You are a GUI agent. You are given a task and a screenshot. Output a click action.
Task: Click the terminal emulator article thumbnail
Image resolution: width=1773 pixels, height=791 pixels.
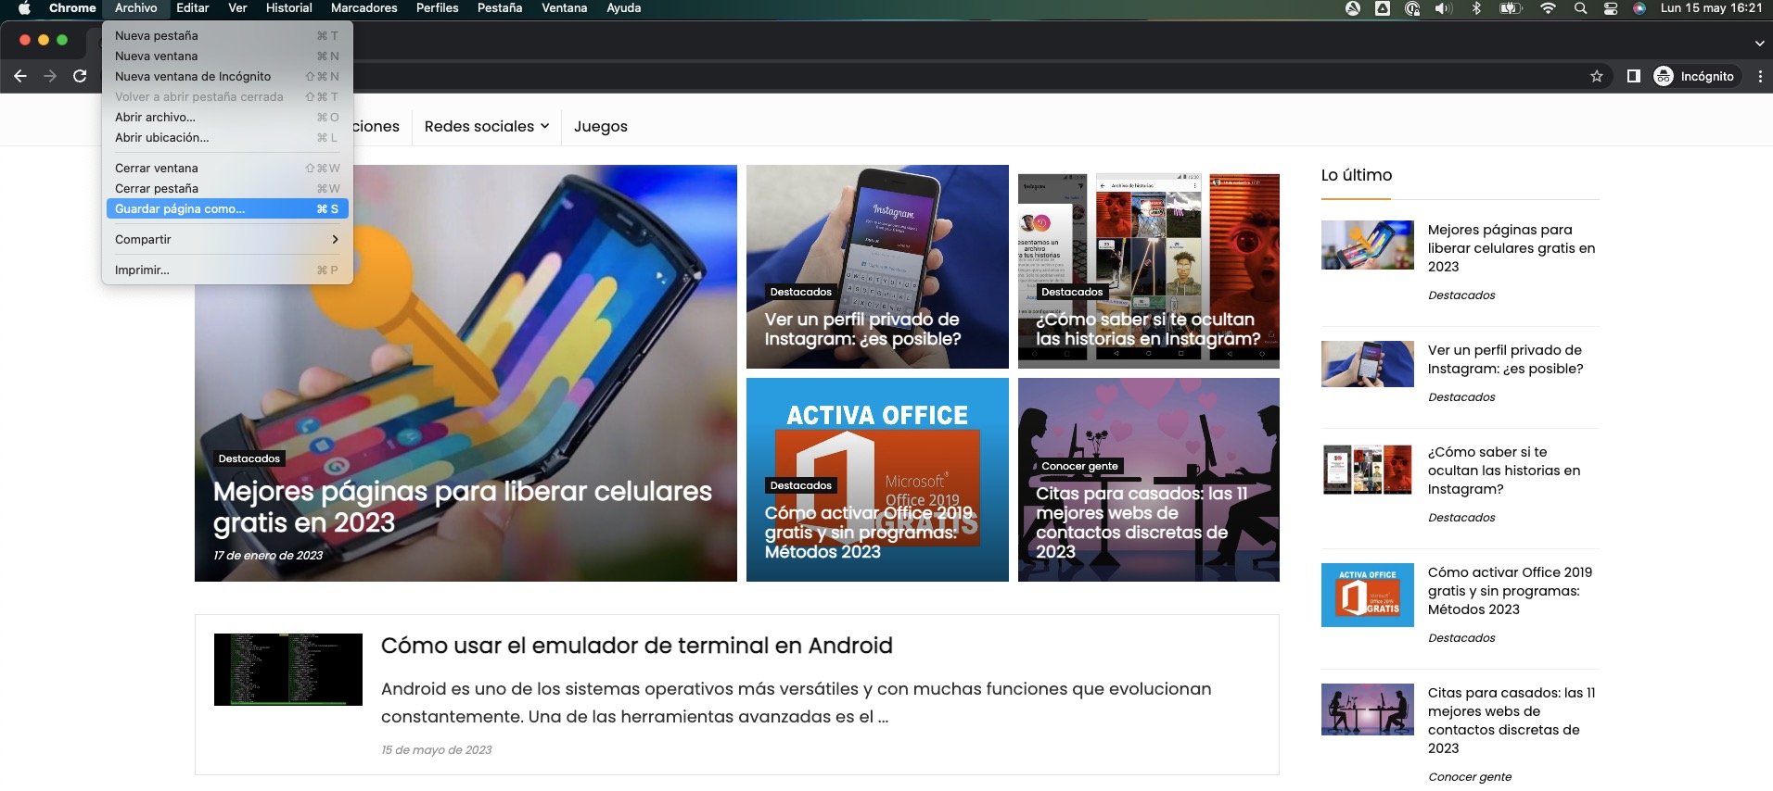tap(288, 670)
